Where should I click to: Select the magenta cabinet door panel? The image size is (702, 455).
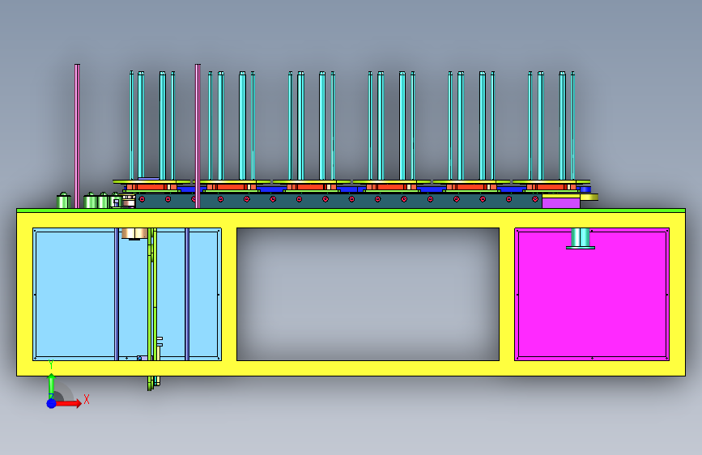(592, 294)
